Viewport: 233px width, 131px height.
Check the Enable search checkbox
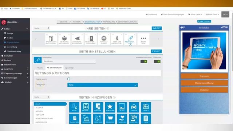click(69, 79)
